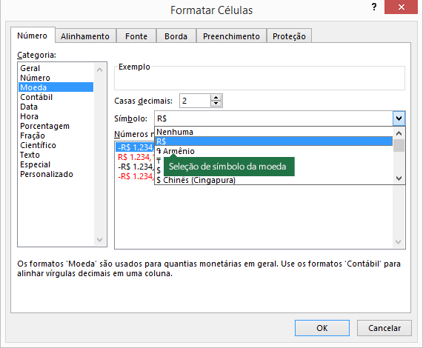This screenshot has height=348, width=423.
Task: Select highlighted -R$ 1.234 negative format
Action: [135, 147]
